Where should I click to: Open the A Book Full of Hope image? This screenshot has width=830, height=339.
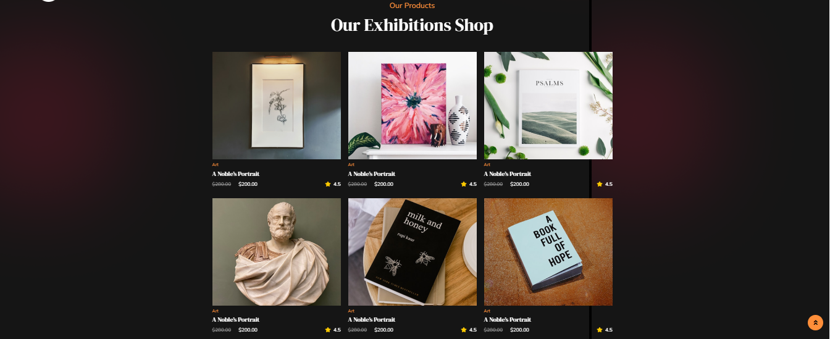click(548, 252)
